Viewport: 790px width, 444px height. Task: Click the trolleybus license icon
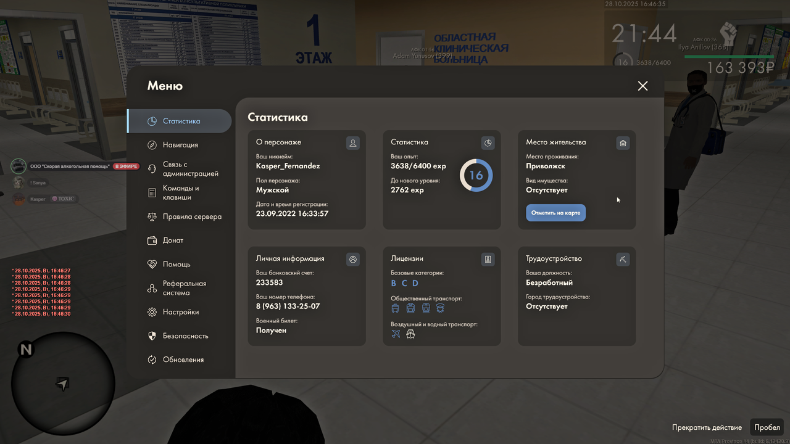click(x=396, y=308)
